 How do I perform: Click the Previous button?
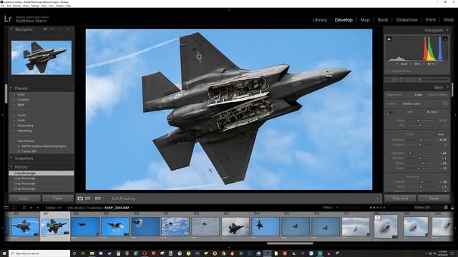[x=400, y=198]
